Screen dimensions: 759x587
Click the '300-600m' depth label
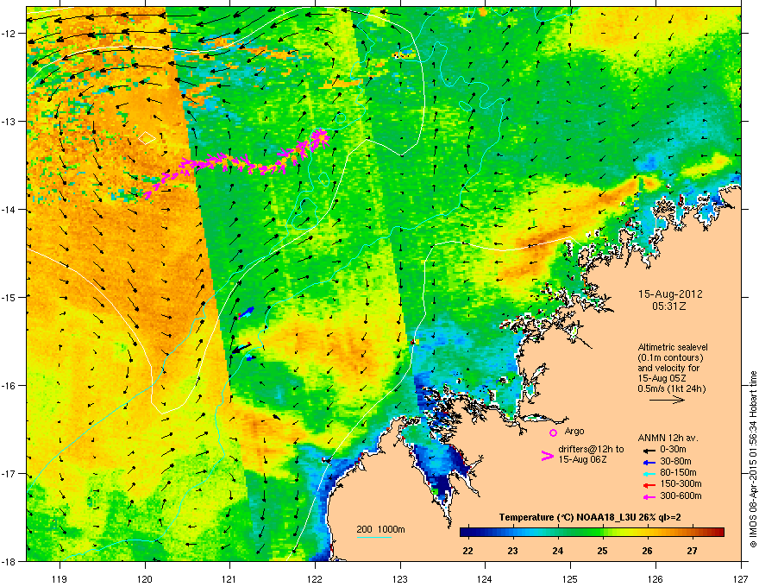click(x=681, y=496)
